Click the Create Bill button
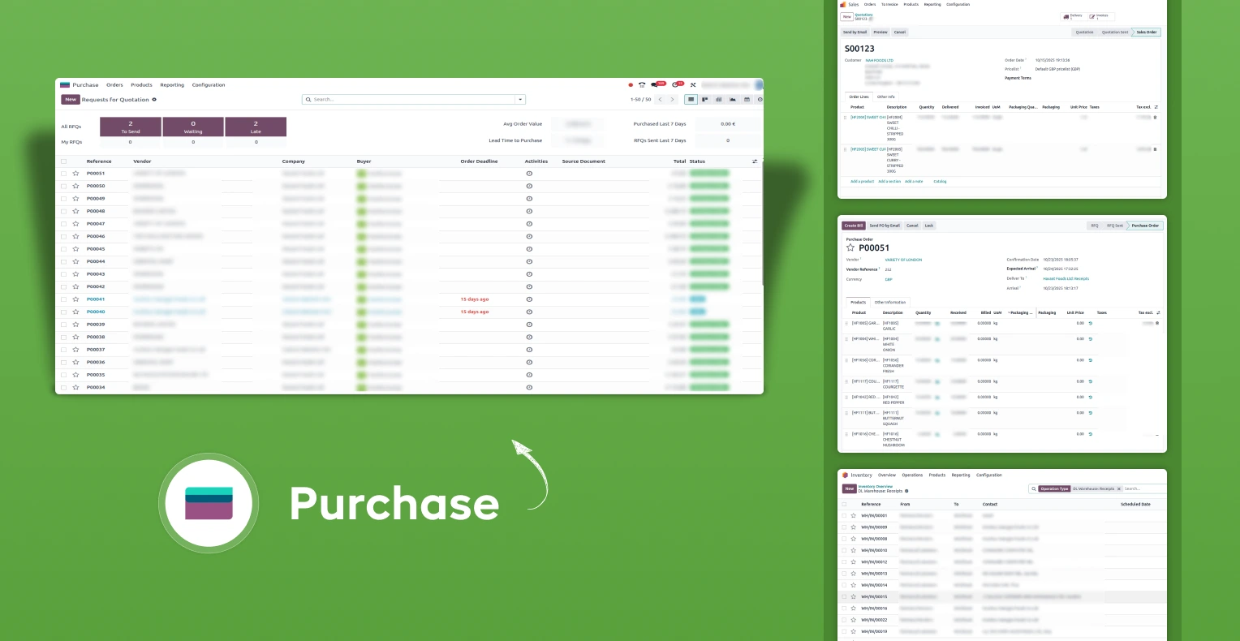 tap(854, 226)
